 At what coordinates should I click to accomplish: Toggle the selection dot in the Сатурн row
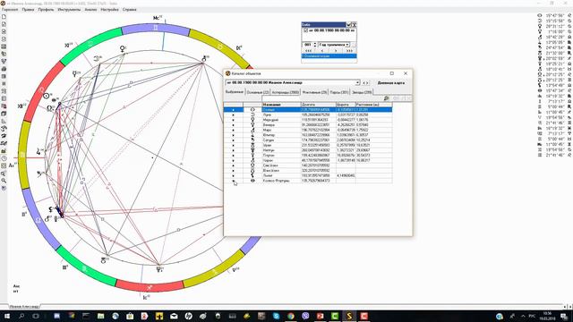point(234,140)
